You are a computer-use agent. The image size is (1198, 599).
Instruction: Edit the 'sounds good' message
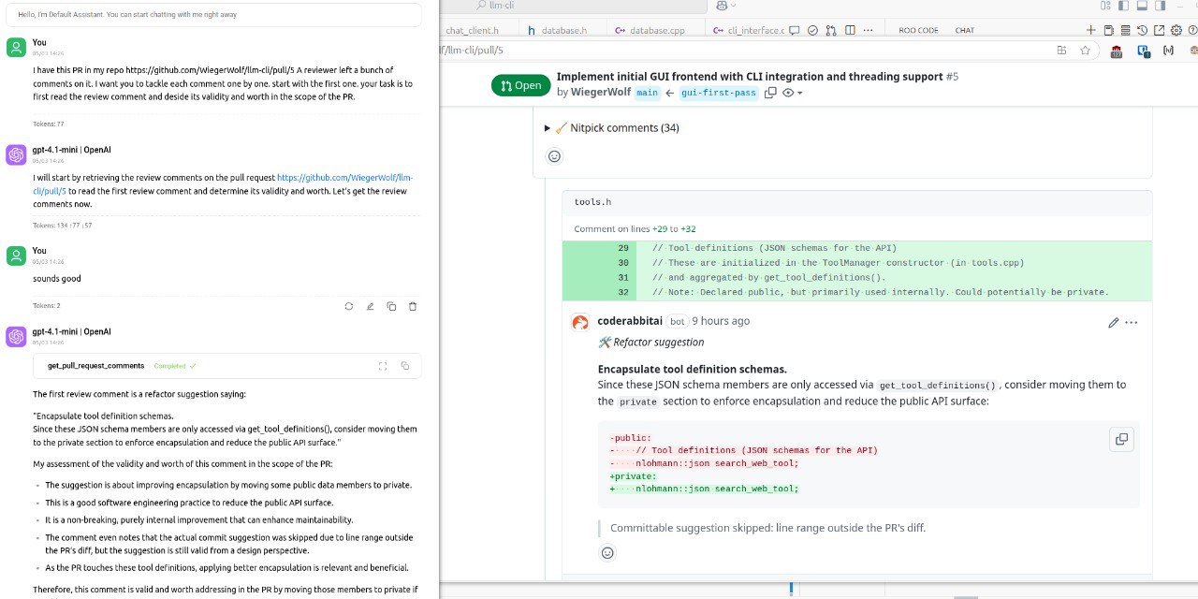(370, 306)
